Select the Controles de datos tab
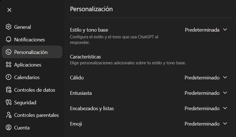 [x=35, y=90]
